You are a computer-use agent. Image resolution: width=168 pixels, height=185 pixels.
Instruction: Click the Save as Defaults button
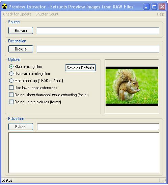(80, 68)
